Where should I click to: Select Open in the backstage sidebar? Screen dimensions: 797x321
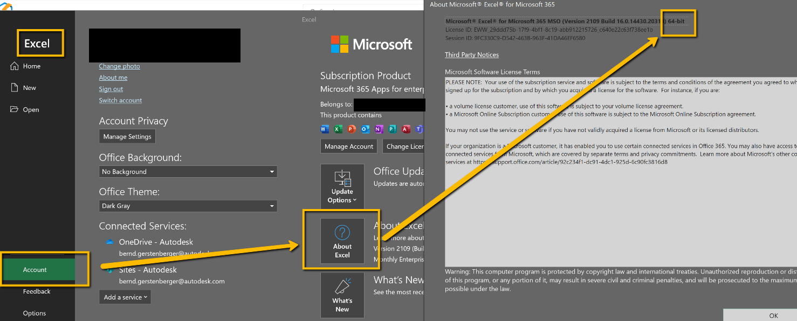pyautogui.click(x=31, y=109)
